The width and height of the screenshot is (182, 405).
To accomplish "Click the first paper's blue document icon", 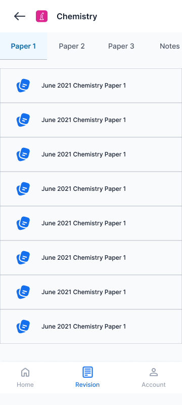I will coord(23,86).
